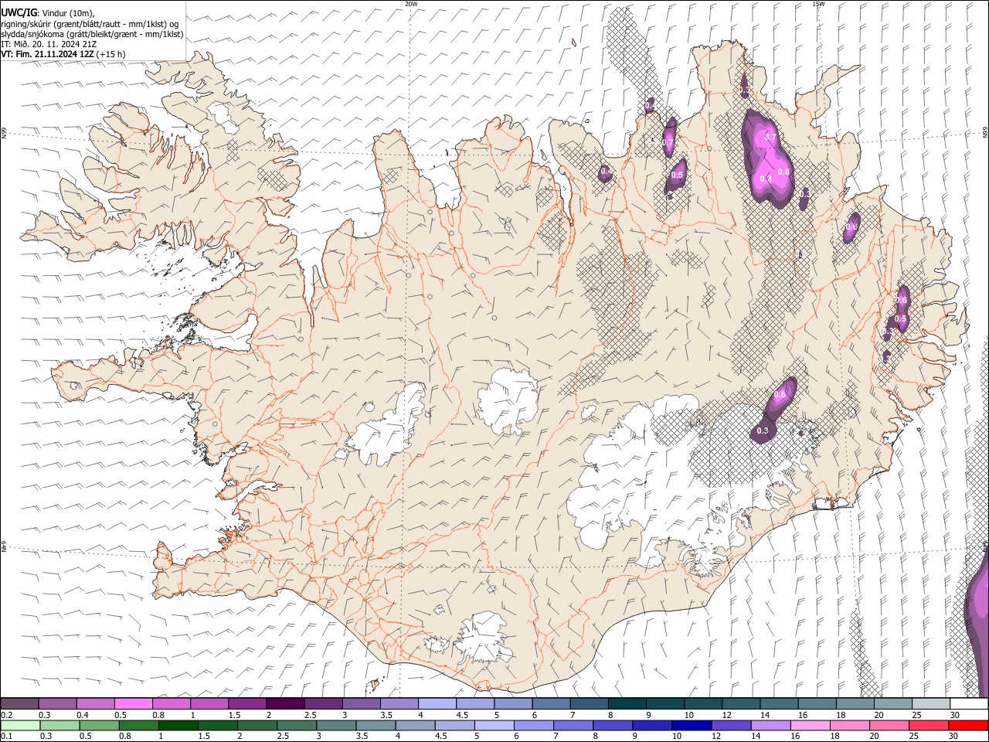Select the darkest green bottom-row swatch starting at 1
The image size is (989, 742).
point(178,725)
